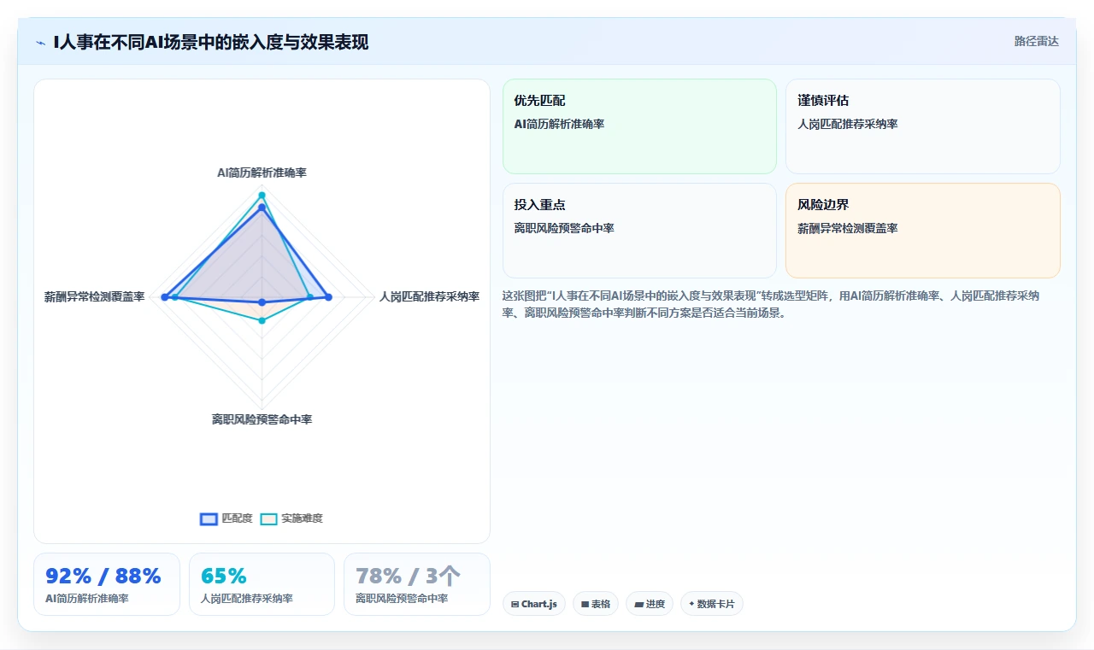Click the 路径雷达 label in the header
Image resolution: width=1094 pixels, height=650 pixels.
pyautogui.click(x=1036, y=41)
